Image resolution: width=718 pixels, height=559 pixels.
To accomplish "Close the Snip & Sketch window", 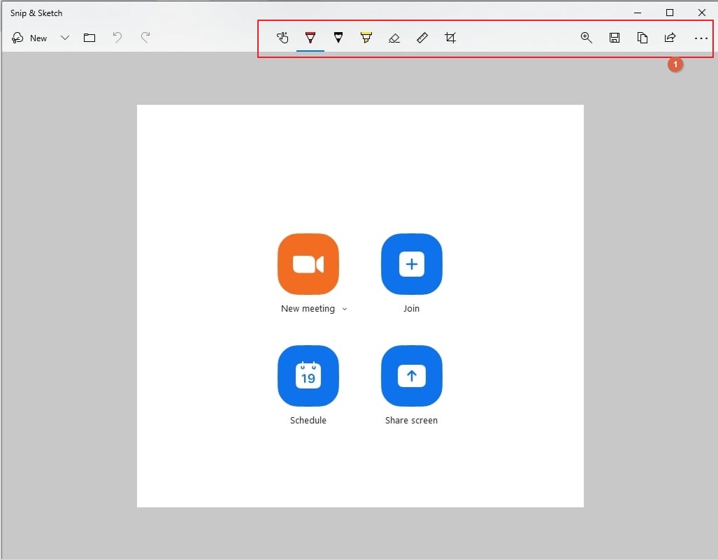I will pos(701,13).
